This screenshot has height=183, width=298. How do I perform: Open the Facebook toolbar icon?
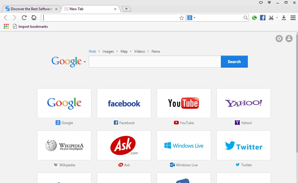pos(263,18)
